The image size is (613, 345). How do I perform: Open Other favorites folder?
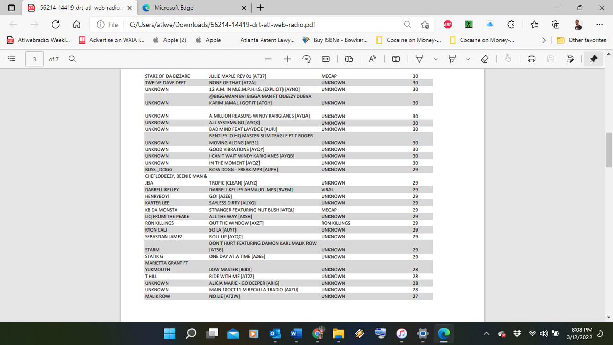[x=581, y=40]
